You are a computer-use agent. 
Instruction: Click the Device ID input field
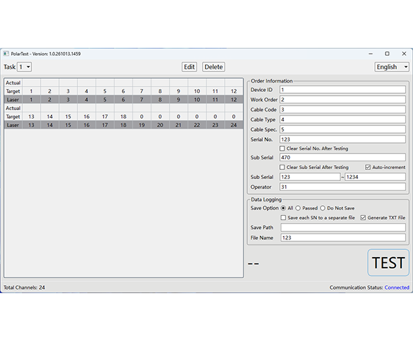342,90
